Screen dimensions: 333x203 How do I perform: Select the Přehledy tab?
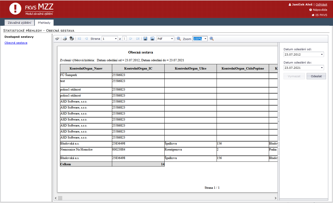(44, 23)
